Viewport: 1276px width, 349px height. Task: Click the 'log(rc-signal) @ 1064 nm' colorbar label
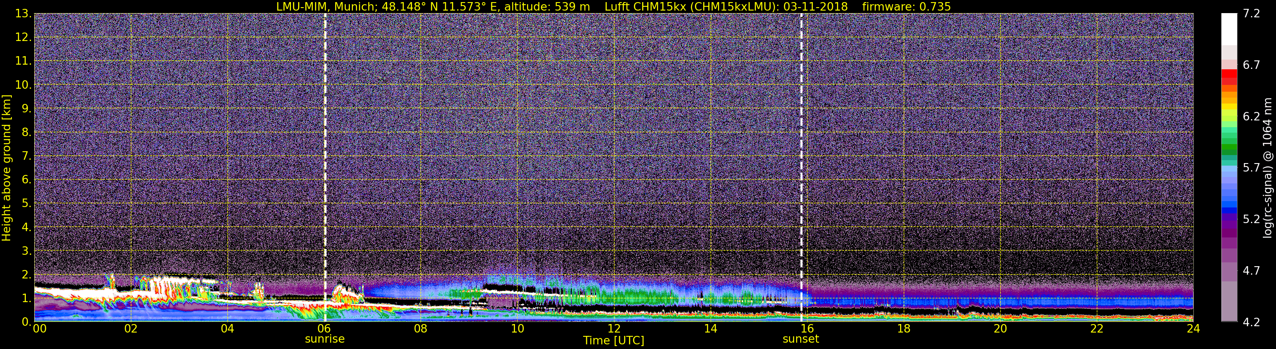pos(1268,168)
